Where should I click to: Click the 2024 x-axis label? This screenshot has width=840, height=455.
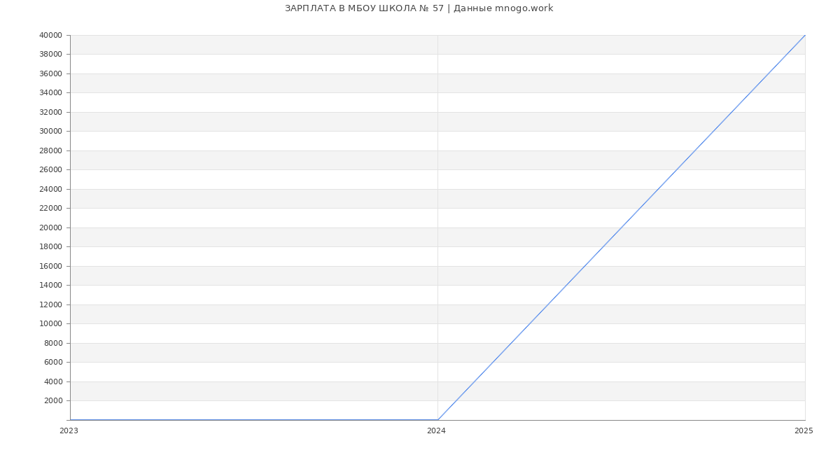[436, 431]
